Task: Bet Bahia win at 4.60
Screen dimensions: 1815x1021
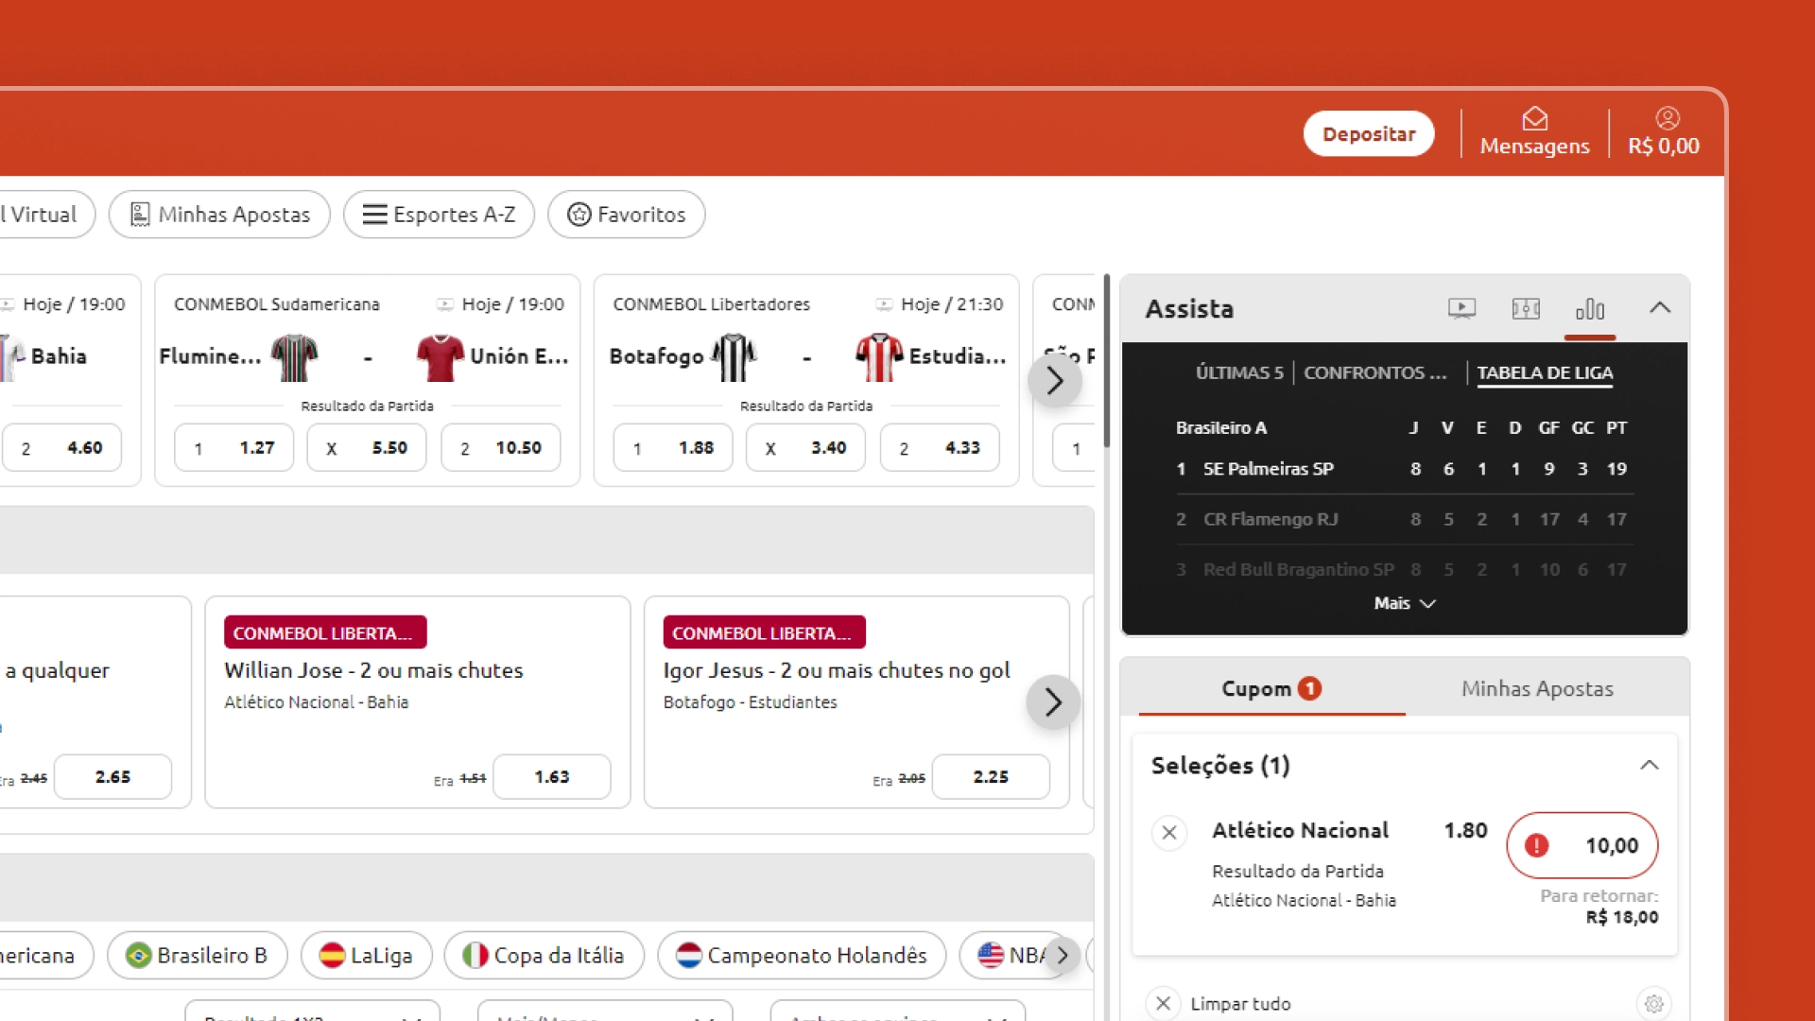Action: [61, 447]
